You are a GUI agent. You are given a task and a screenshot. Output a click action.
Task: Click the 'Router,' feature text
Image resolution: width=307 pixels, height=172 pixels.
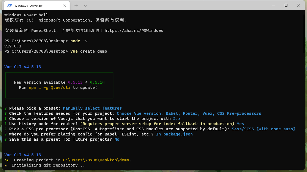[x=191, y=113]
